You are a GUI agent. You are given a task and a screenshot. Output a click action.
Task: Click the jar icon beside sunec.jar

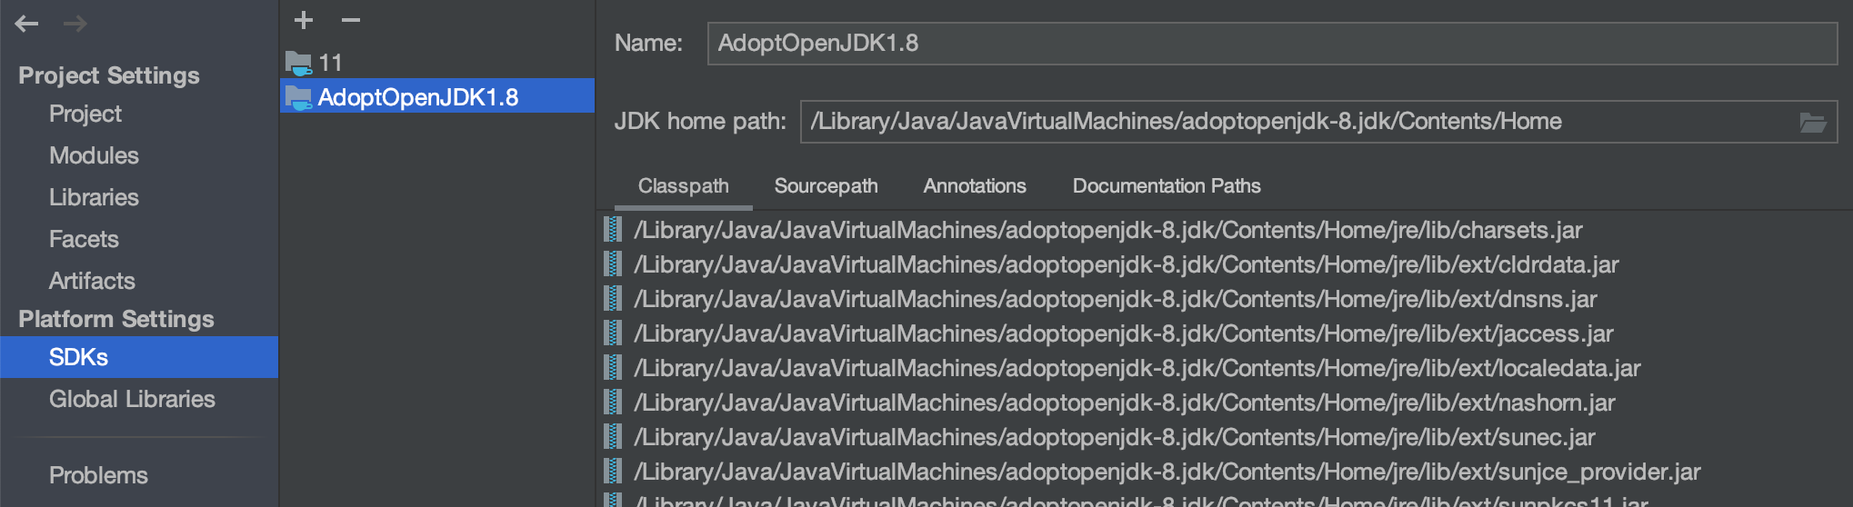pos(614,437)
